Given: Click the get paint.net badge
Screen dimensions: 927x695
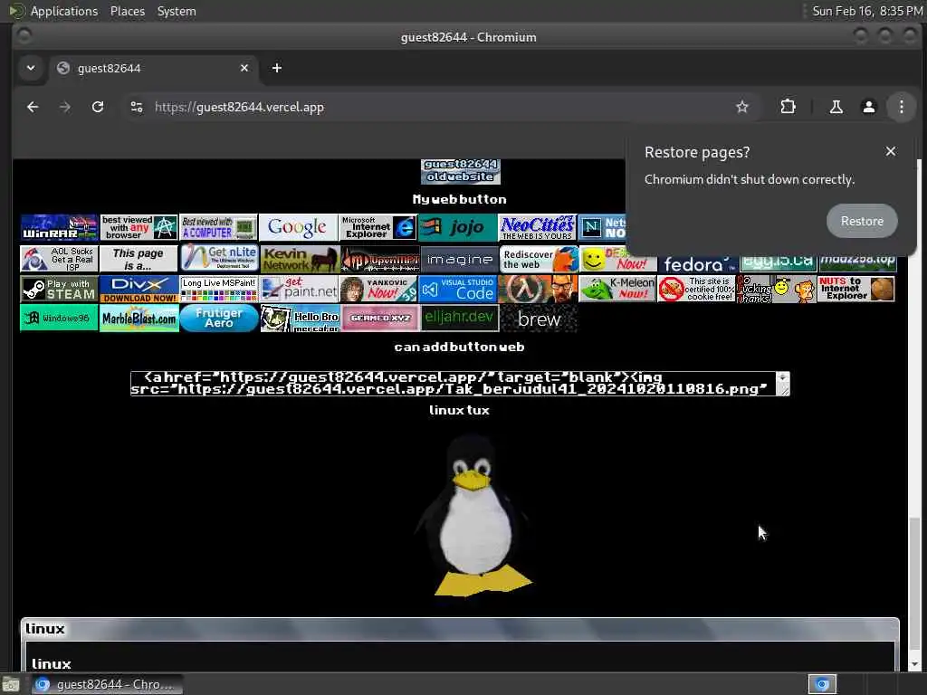Looking at the screenshot, I should 299,290.
